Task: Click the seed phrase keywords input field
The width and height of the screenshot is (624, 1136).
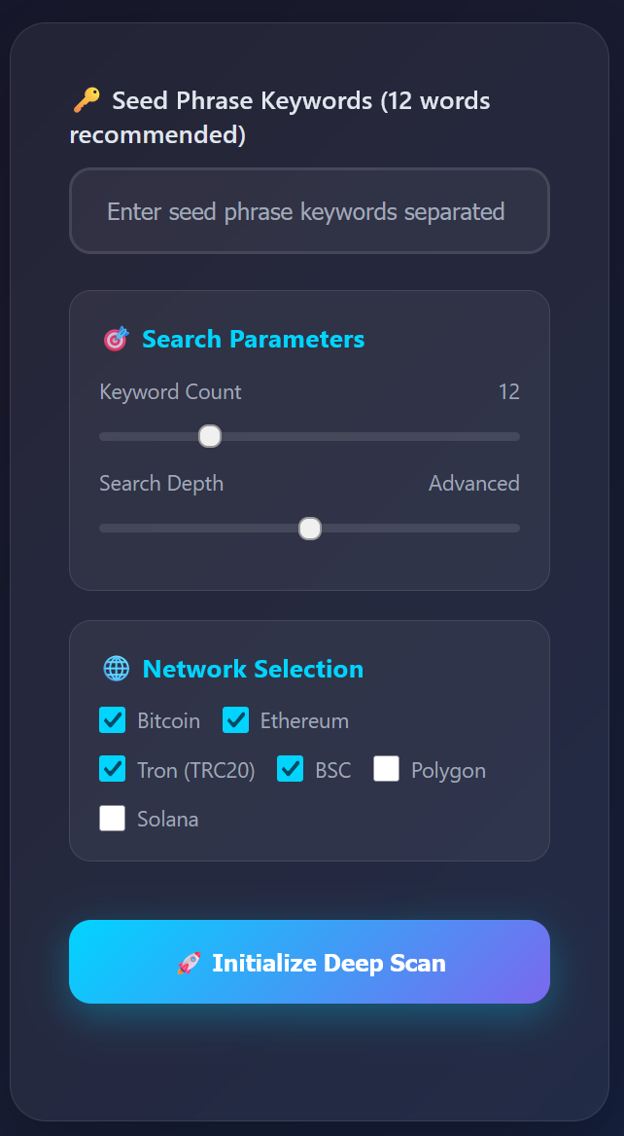Action: point(309,211)
